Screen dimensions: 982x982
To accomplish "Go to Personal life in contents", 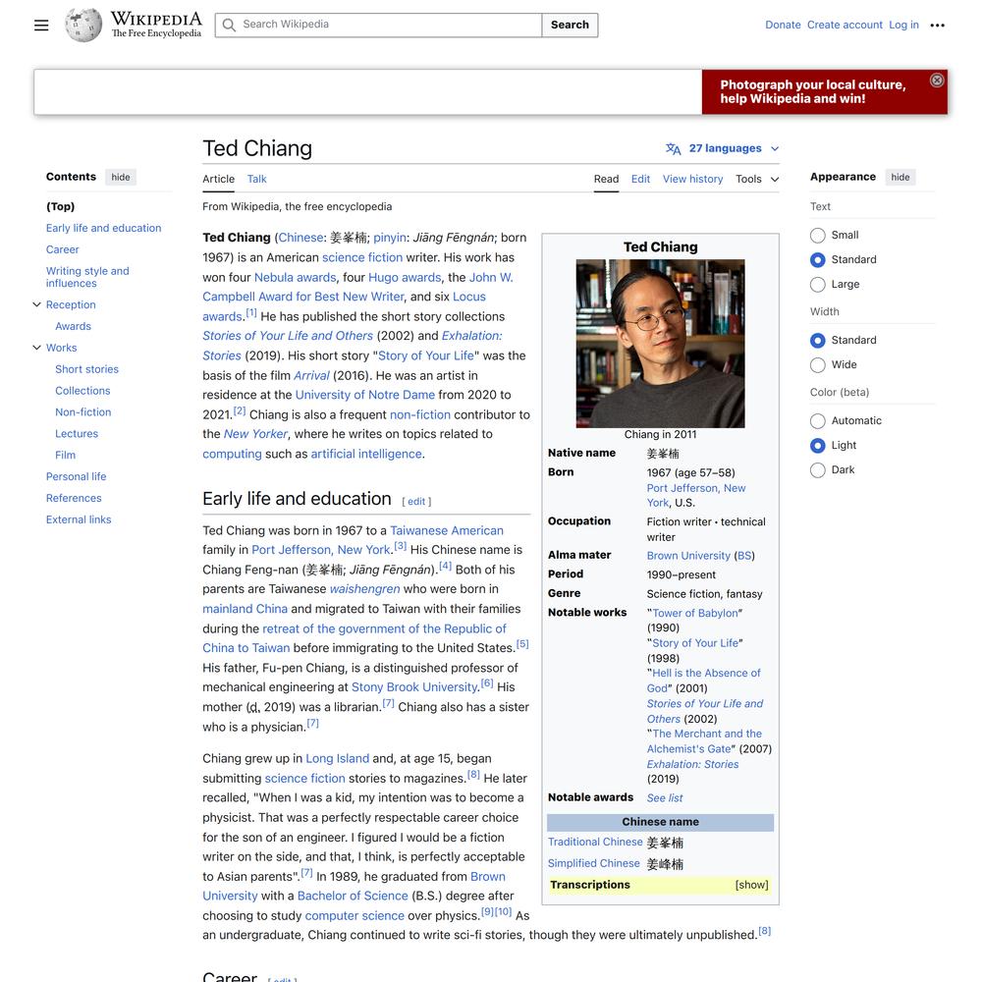I will pyautogui.click(x=76, y=476).
